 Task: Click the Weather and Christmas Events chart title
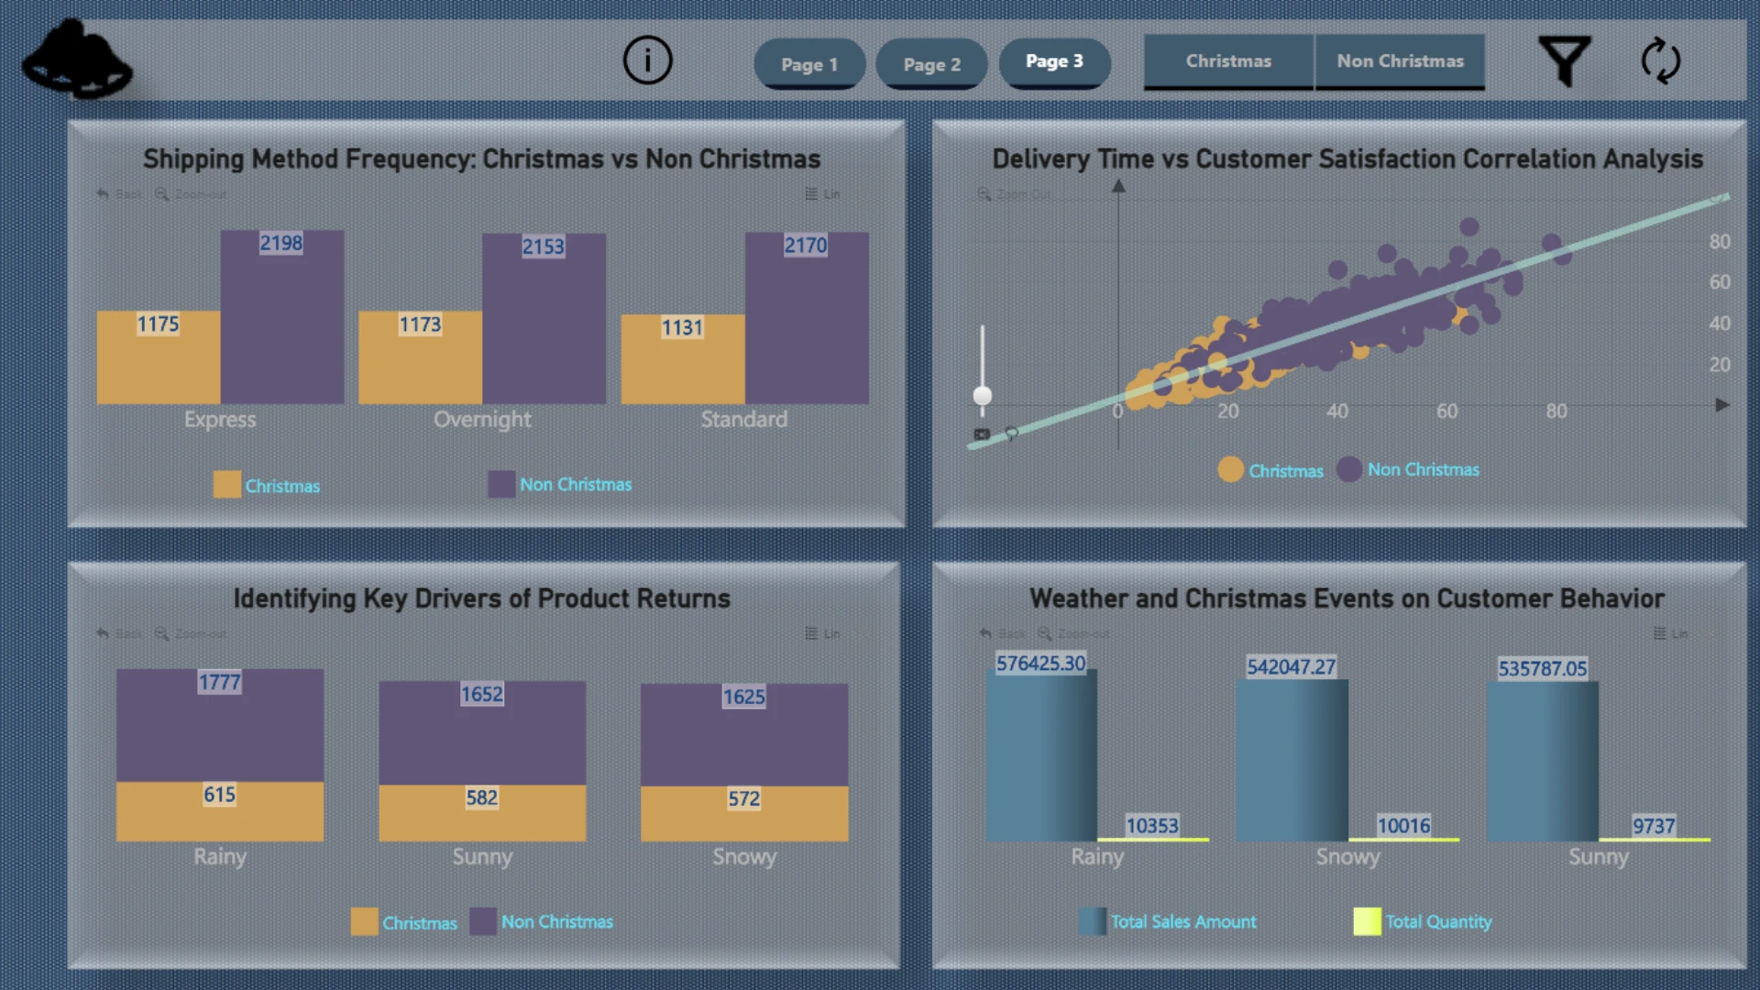coord(1347,599)
